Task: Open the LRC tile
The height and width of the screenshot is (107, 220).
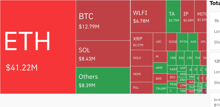Action: (159, 42)
